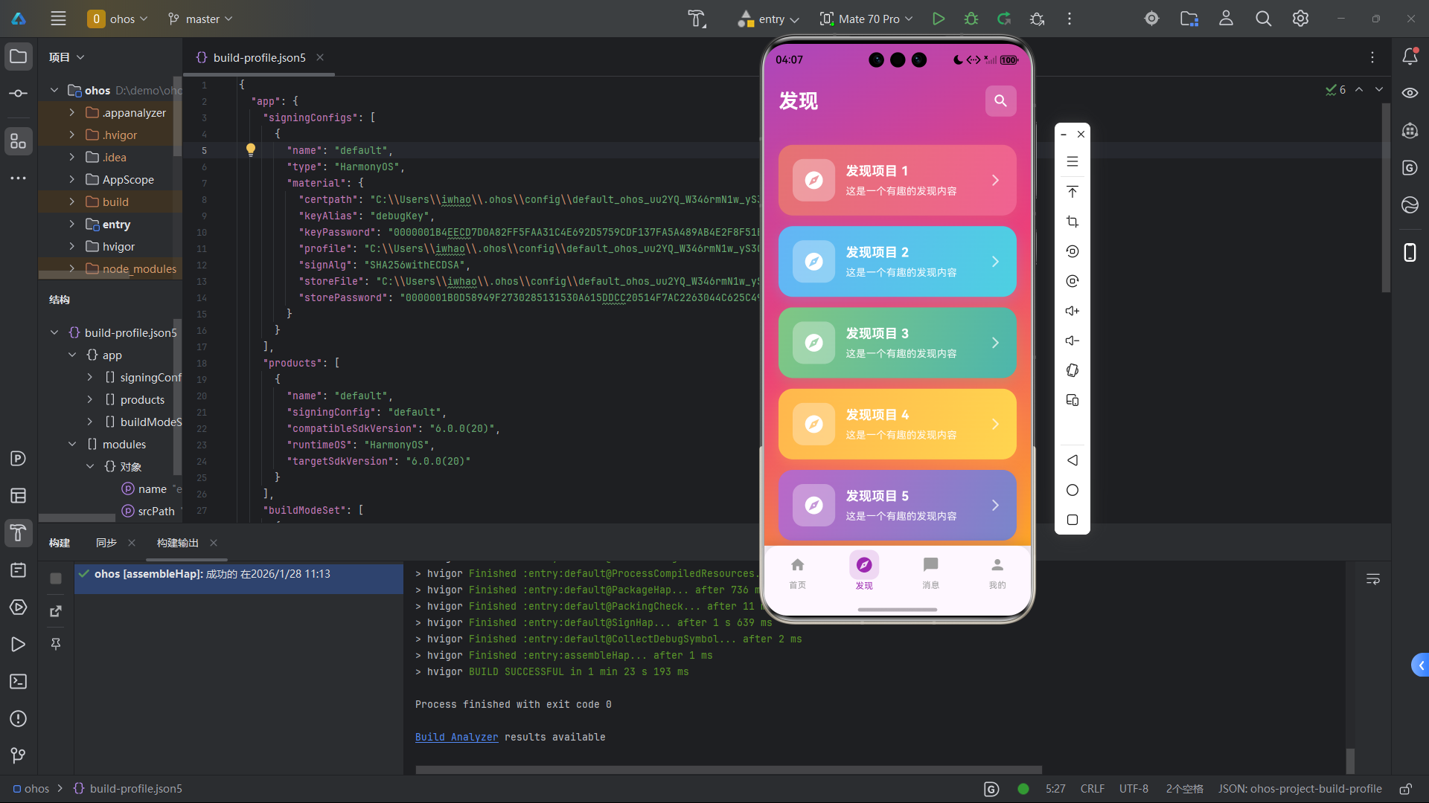This screenshot has width=1429, height=803.
Task: Open the Build Analyzer link
Action: pyautogui.click(x=456, y=737)
